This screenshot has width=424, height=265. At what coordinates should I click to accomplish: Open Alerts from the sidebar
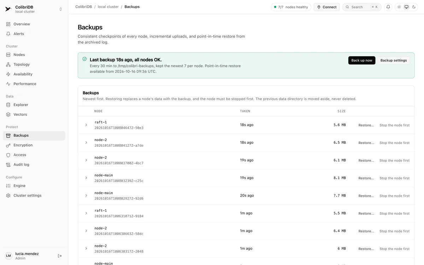click(34, 34)
